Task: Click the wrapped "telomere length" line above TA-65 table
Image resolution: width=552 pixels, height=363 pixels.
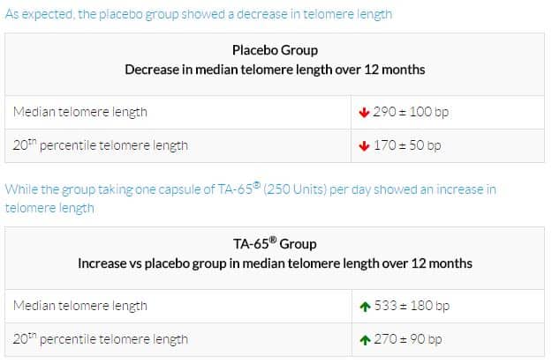Action: pos(49,208)
